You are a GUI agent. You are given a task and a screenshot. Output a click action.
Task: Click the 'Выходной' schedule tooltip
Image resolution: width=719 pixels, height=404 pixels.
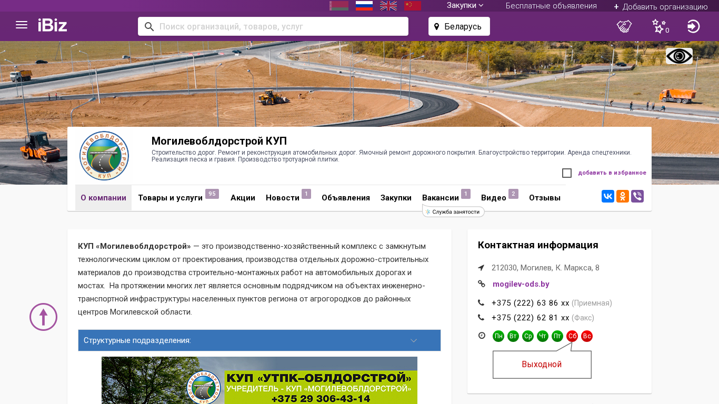pos(542,365)
